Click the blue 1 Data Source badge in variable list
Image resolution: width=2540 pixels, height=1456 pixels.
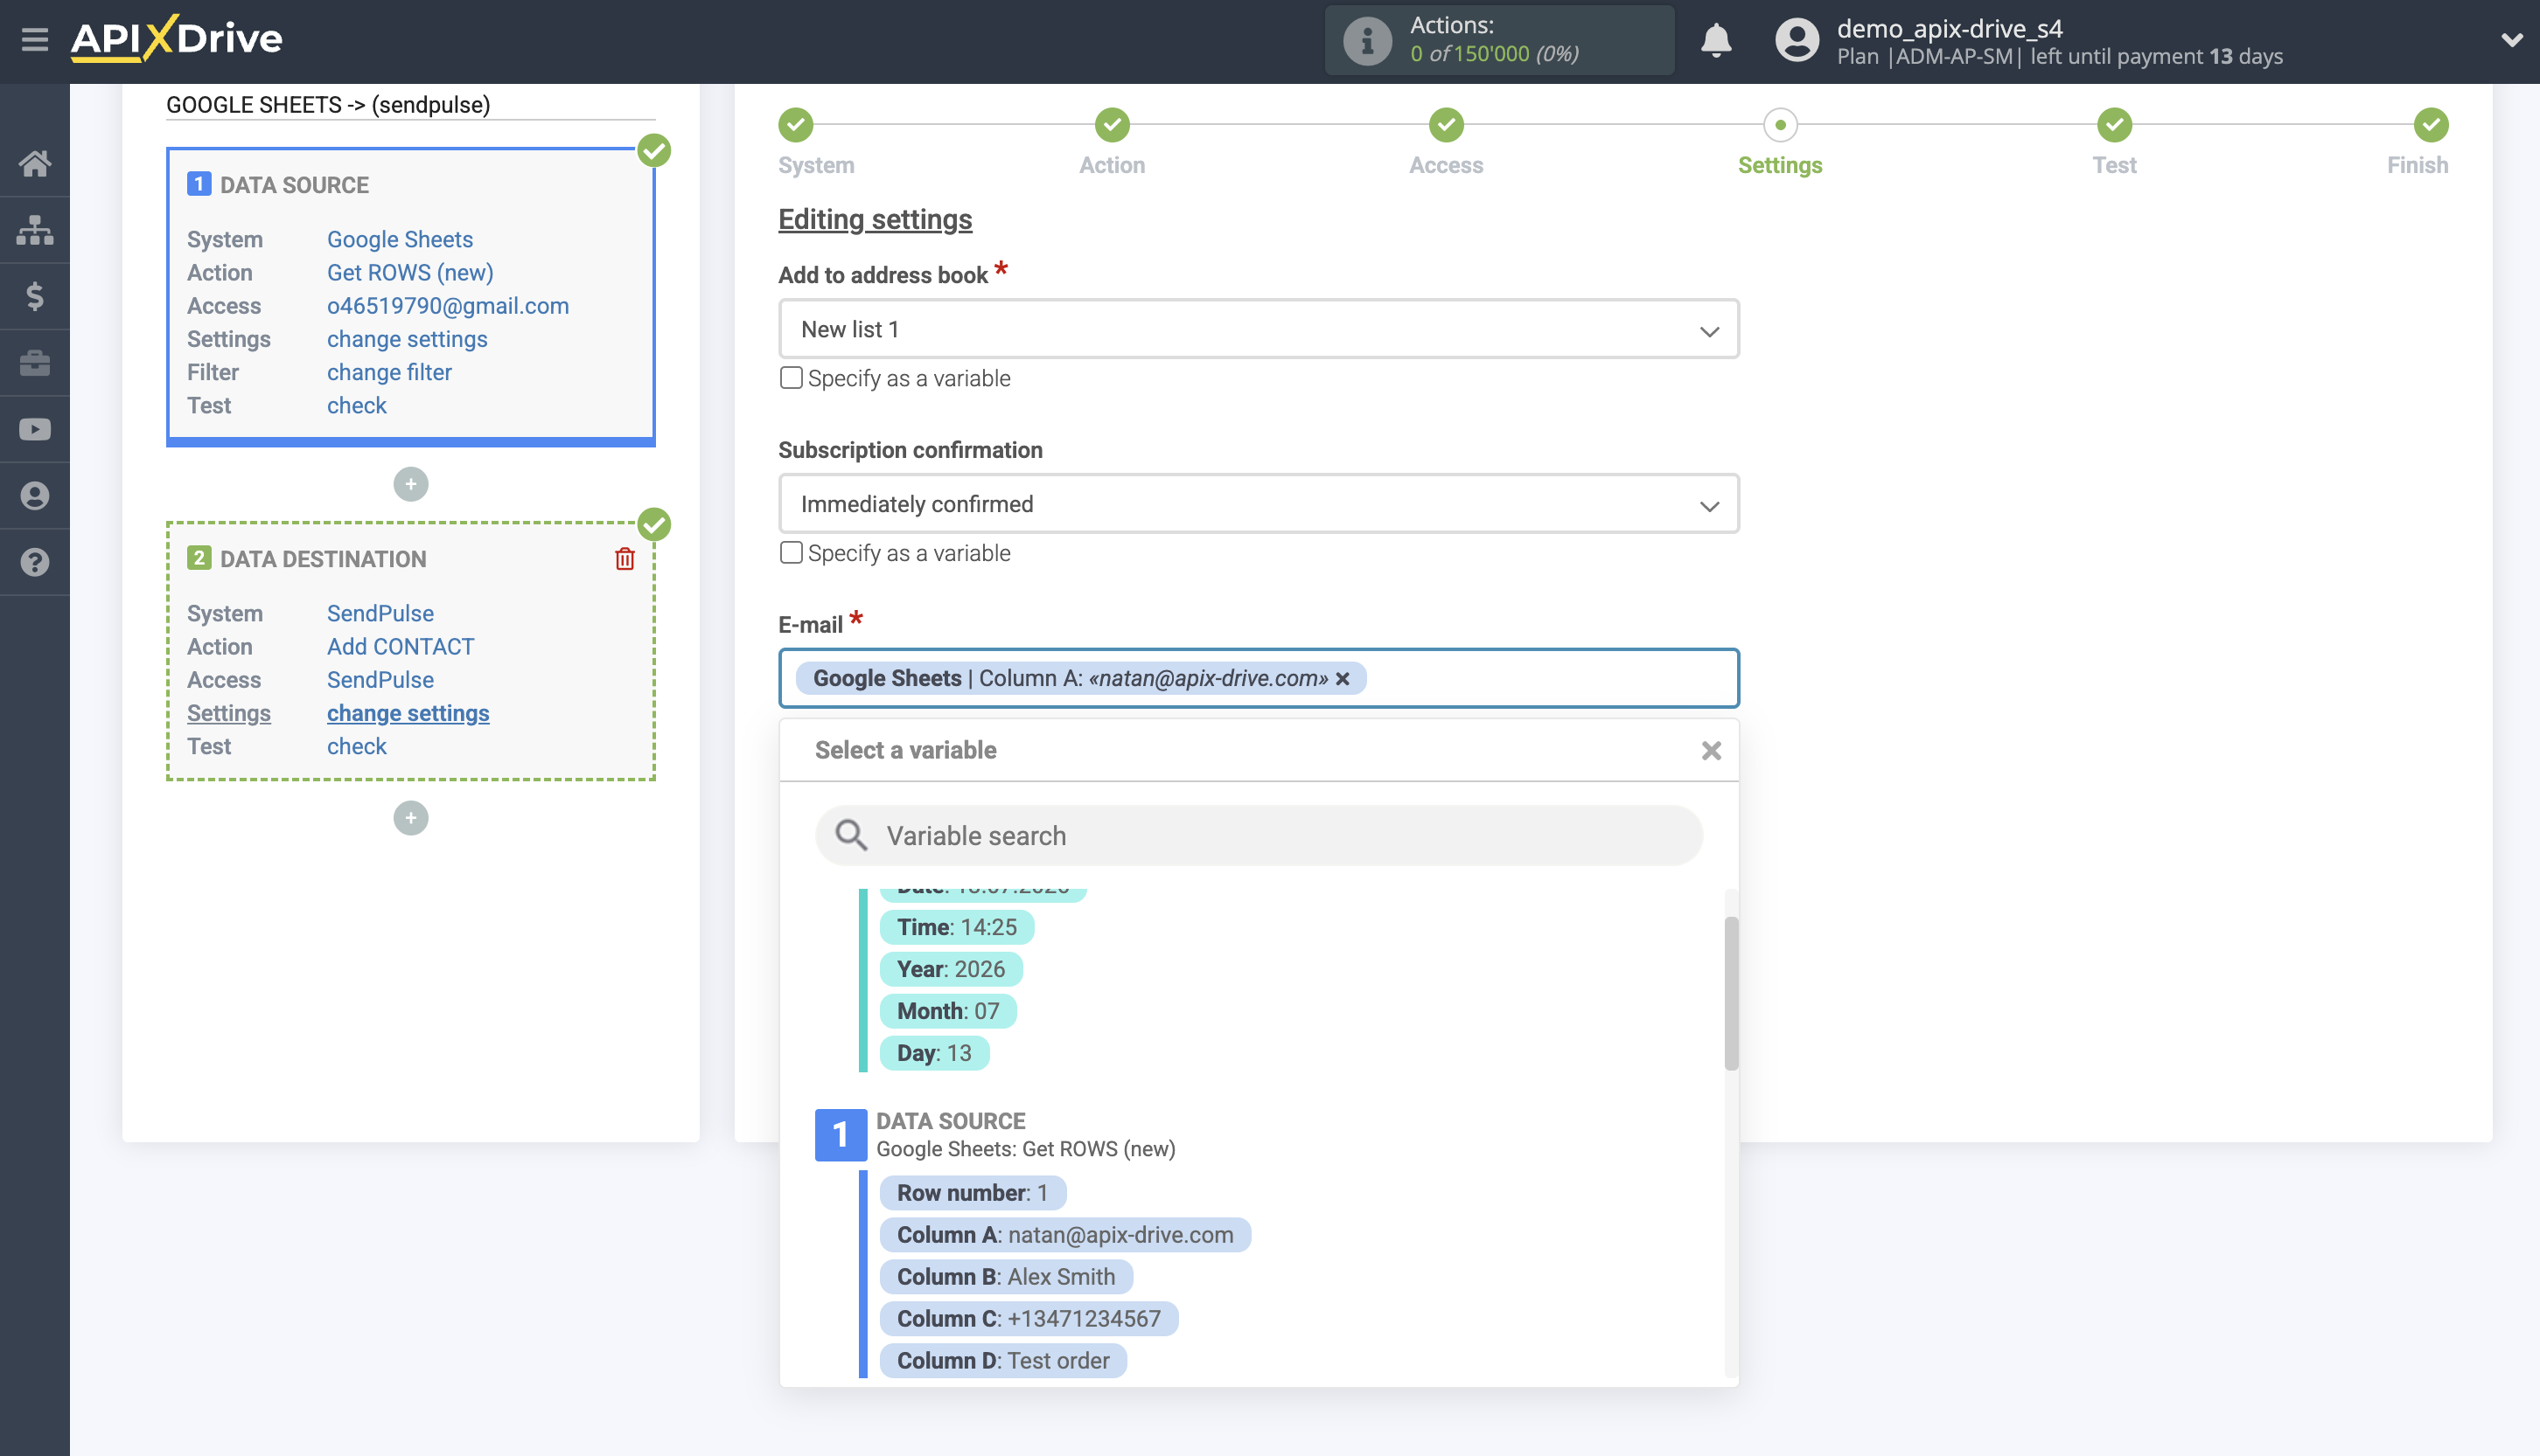(x=840, y=1134)
